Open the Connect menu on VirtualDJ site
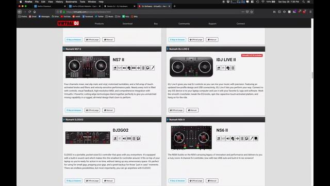 [241, 24]
